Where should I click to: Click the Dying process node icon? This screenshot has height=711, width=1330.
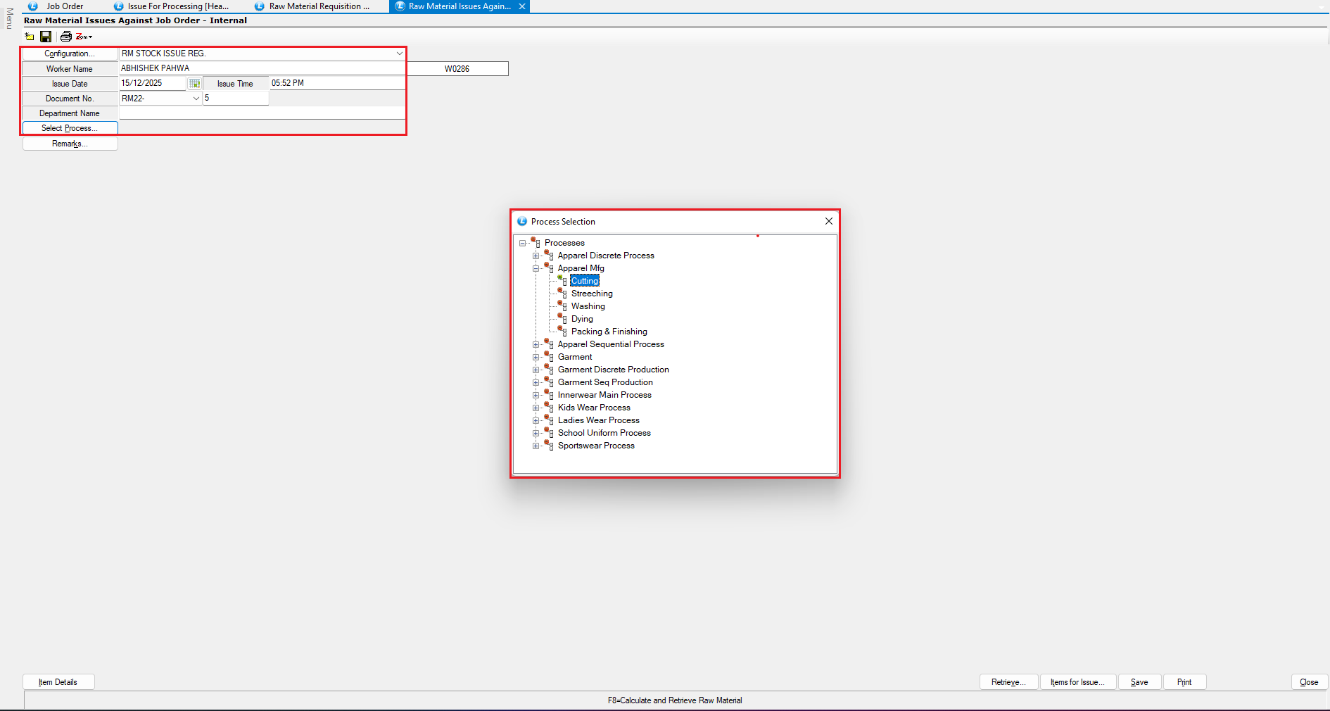[562, 318]
